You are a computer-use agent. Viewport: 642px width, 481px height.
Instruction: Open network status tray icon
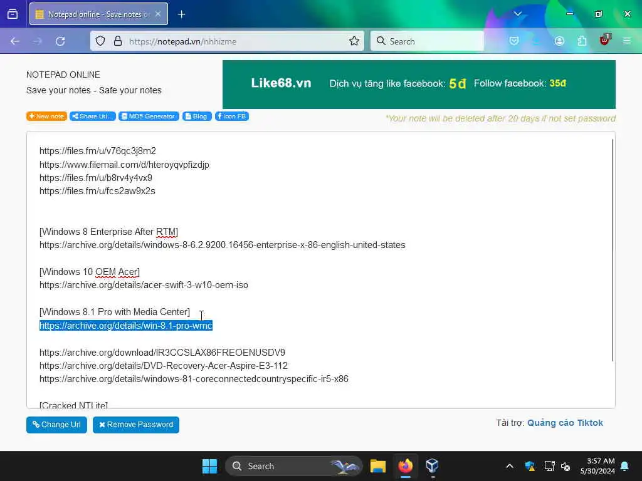click(x=549, y=466)
